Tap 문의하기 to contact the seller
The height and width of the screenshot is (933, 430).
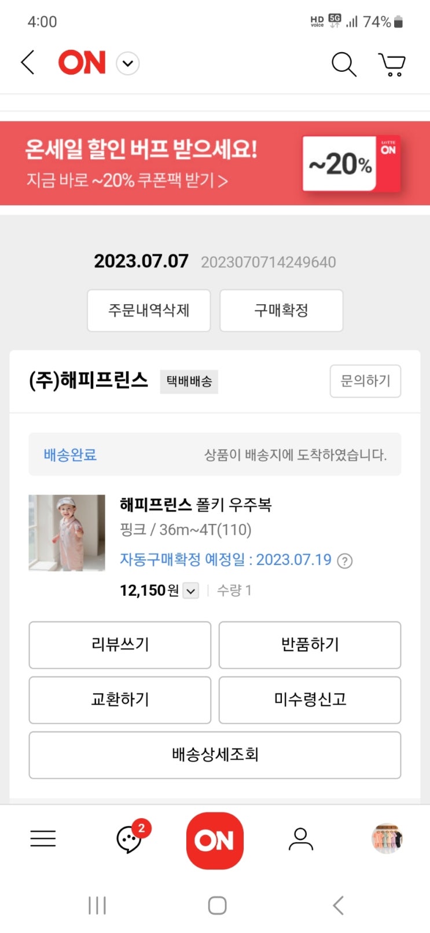coord(365,381)
